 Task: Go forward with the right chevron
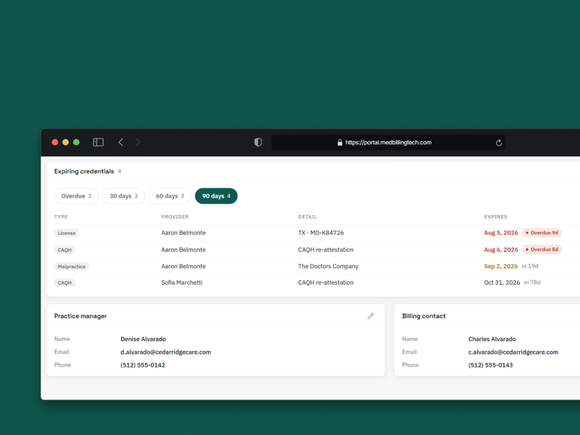138,142
